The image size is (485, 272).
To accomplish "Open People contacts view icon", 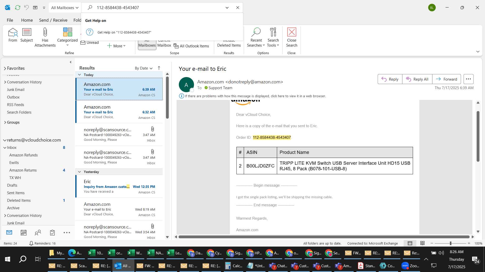I will [x=38, y=232].
